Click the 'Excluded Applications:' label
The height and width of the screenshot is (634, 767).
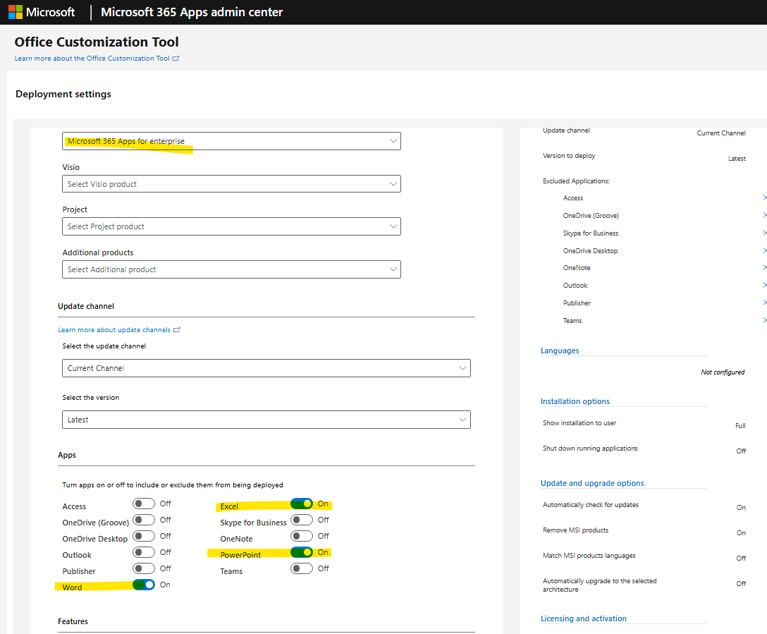pyautogui.click(x=576, y=181)
